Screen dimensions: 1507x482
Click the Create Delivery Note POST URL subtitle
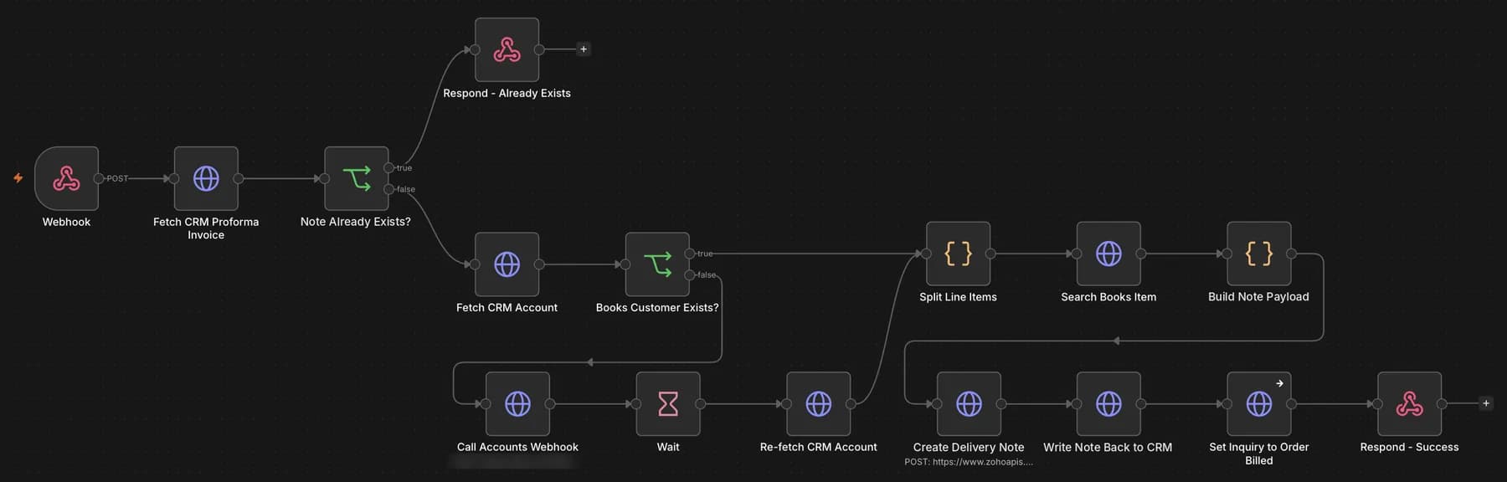coord(969,462)
